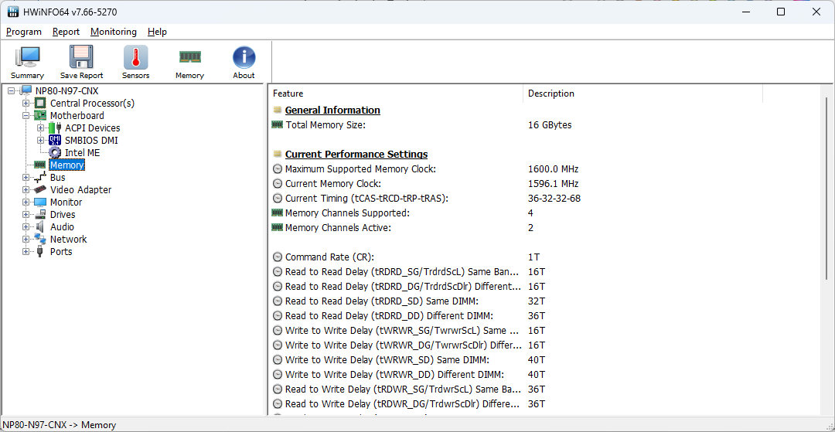Expand the SMBIOS DMI node
The width and height of the screenshot is (835, 432).
pyautogui.click(x=40, y=141)
